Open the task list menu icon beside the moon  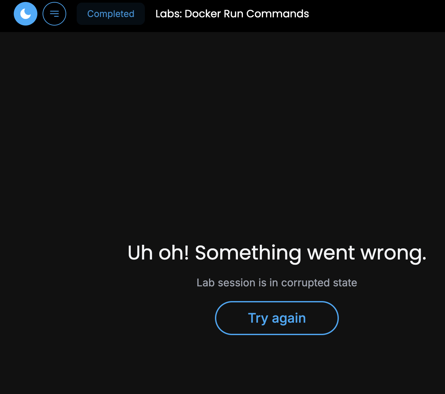pos(54,14)
